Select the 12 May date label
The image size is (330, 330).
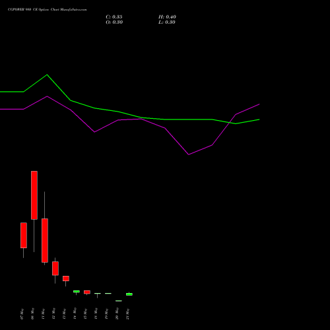53,314
